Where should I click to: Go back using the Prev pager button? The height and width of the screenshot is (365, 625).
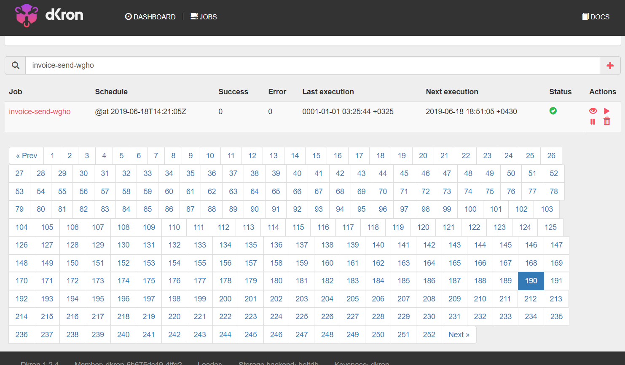click(x=26, y=155)
